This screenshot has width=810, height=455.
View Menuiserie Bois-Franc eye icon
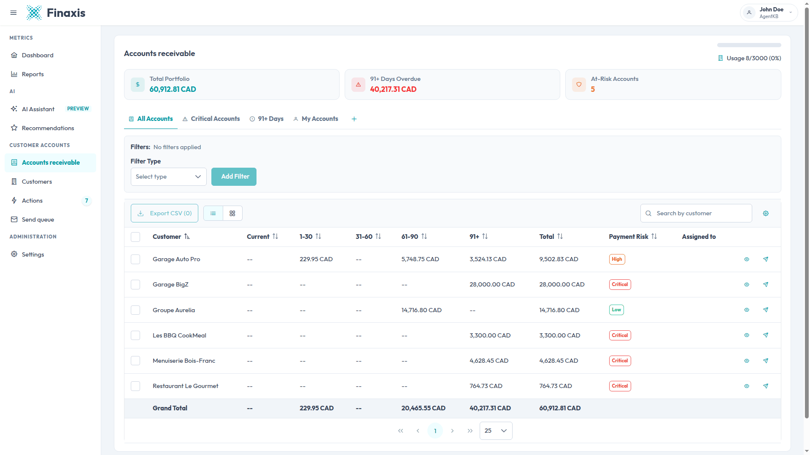tap(747, 361)
